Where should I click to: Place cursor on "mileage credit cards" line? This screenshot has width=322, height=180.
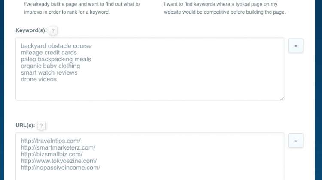49,53
